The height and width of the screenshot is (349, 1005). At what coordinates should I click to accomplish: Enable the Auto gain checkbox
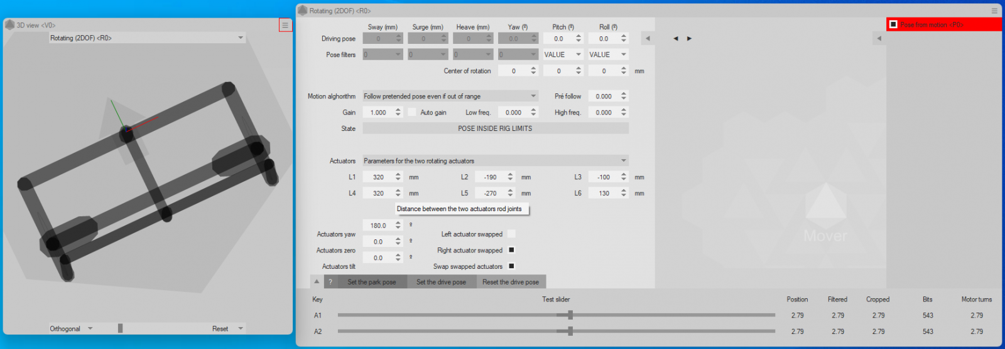click(x=412, y=112)
